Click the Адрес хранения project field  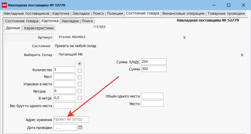71,120
